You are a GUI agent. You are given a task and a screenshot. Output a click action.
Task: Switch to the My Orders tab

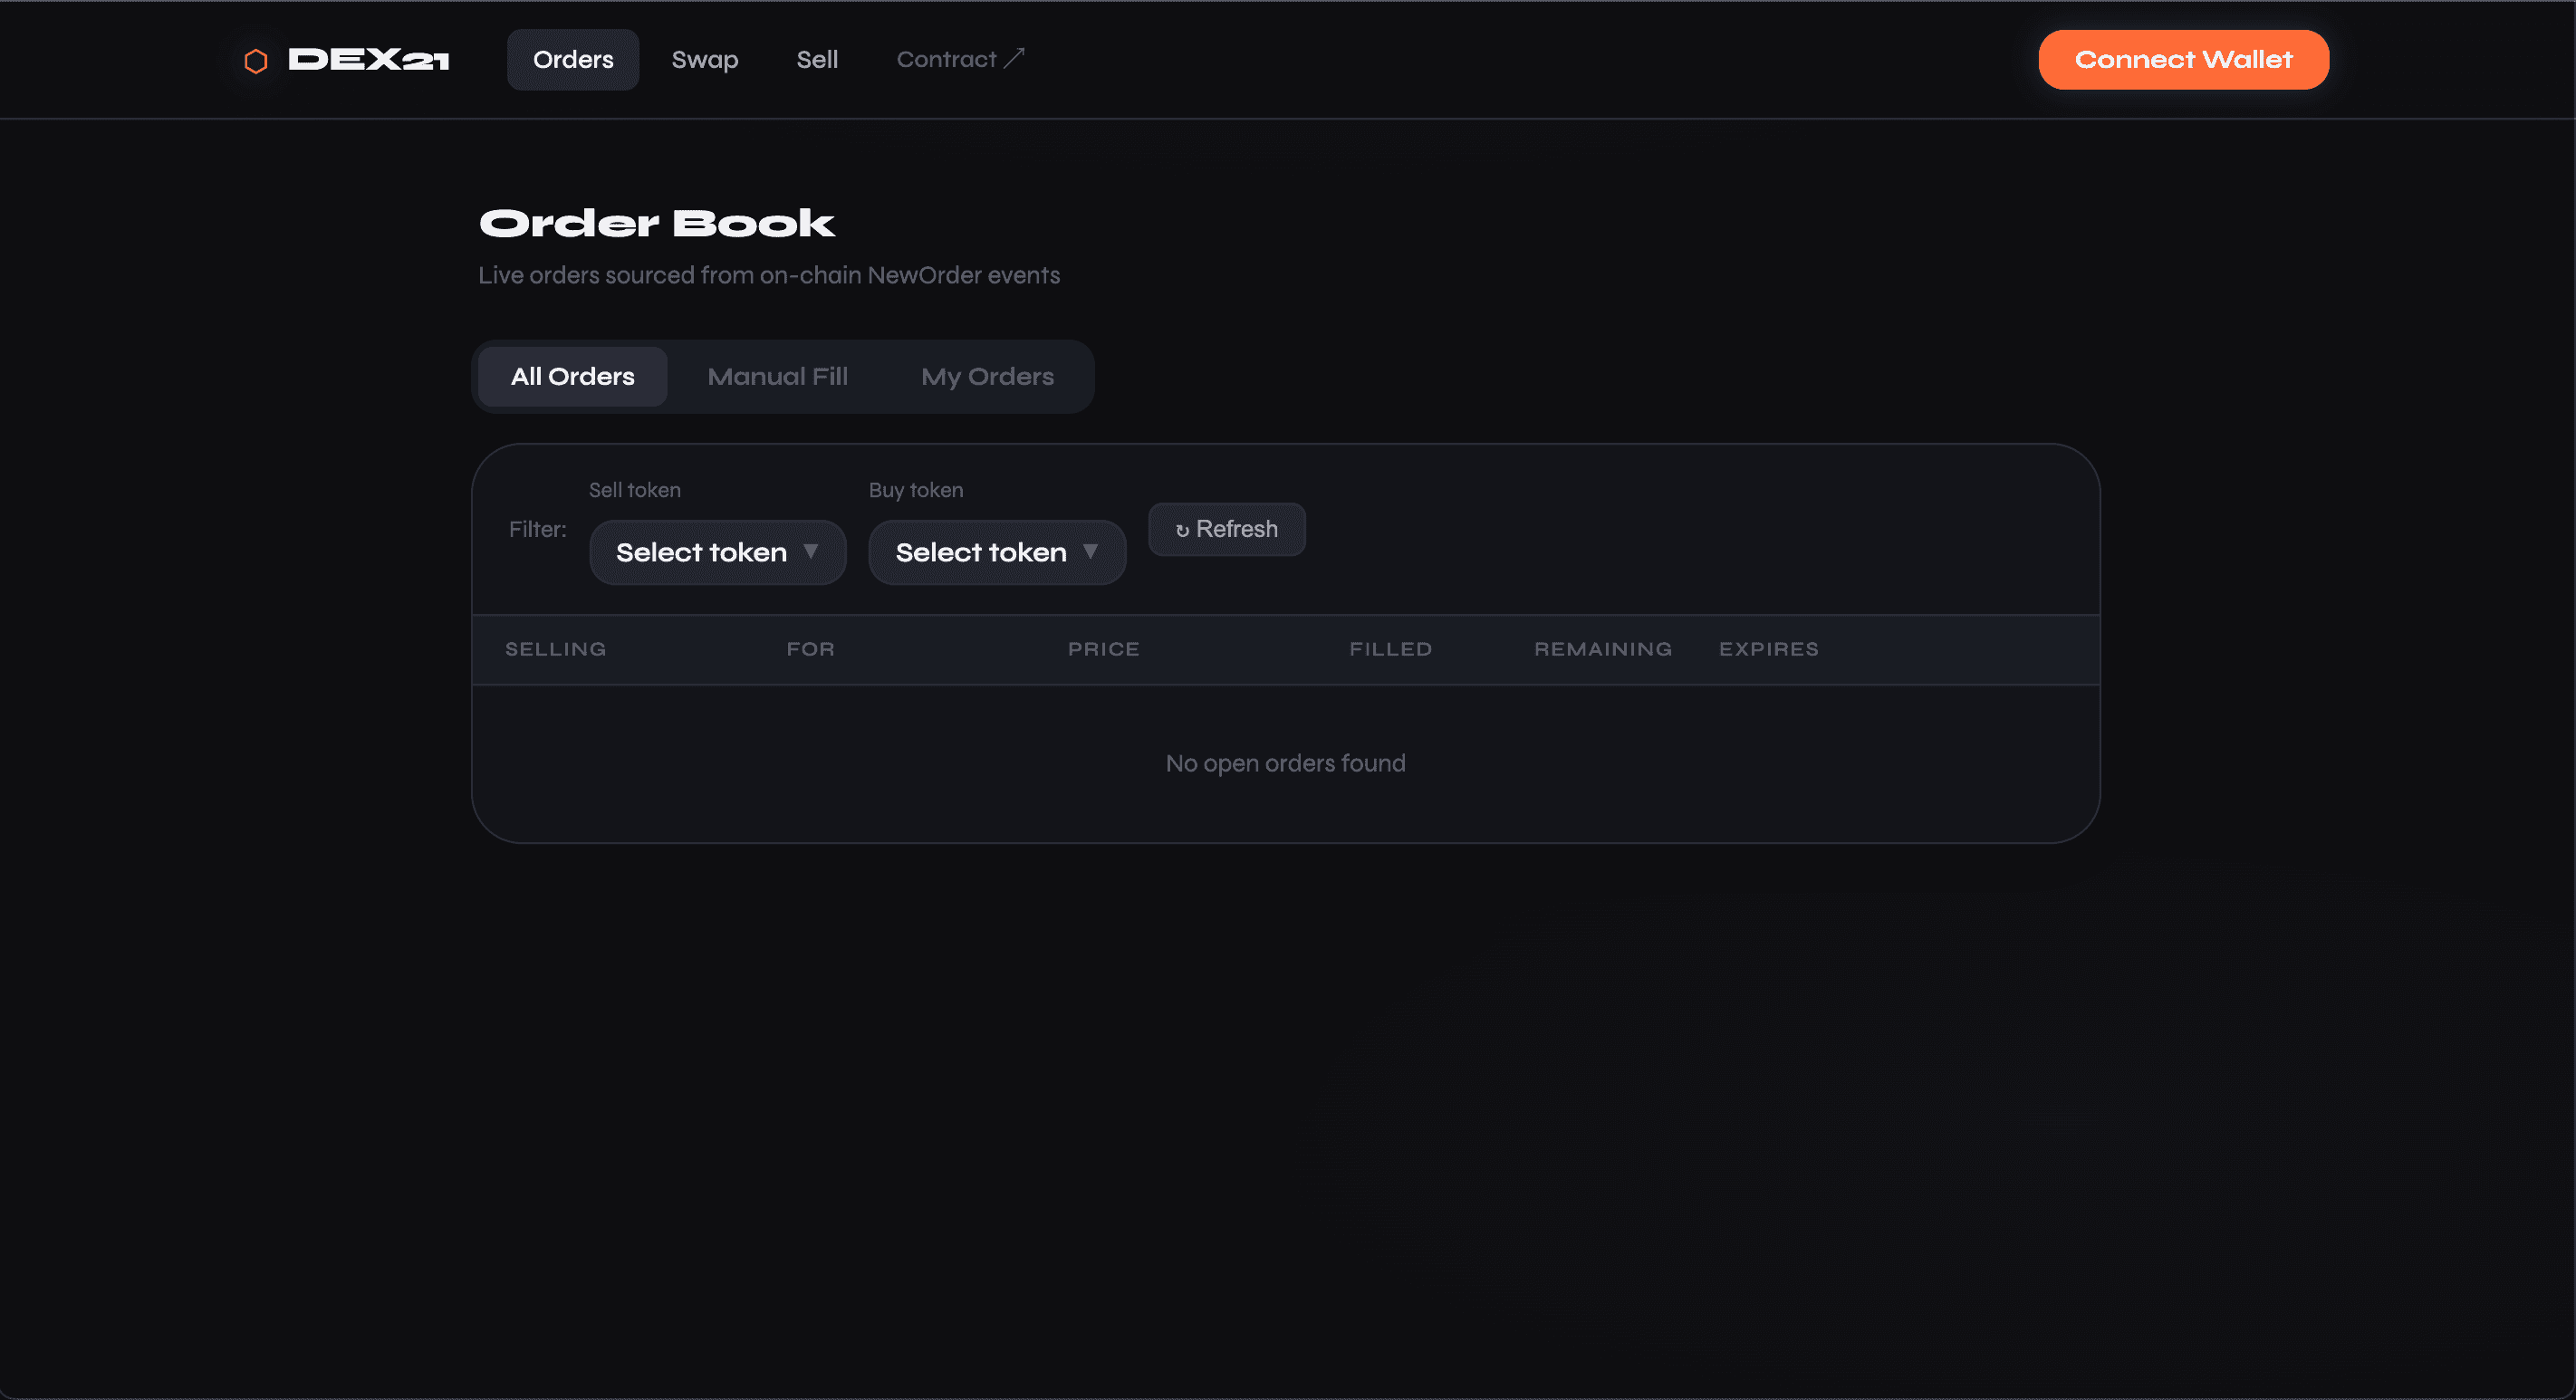pyautogui.click(x=987, y=377)
